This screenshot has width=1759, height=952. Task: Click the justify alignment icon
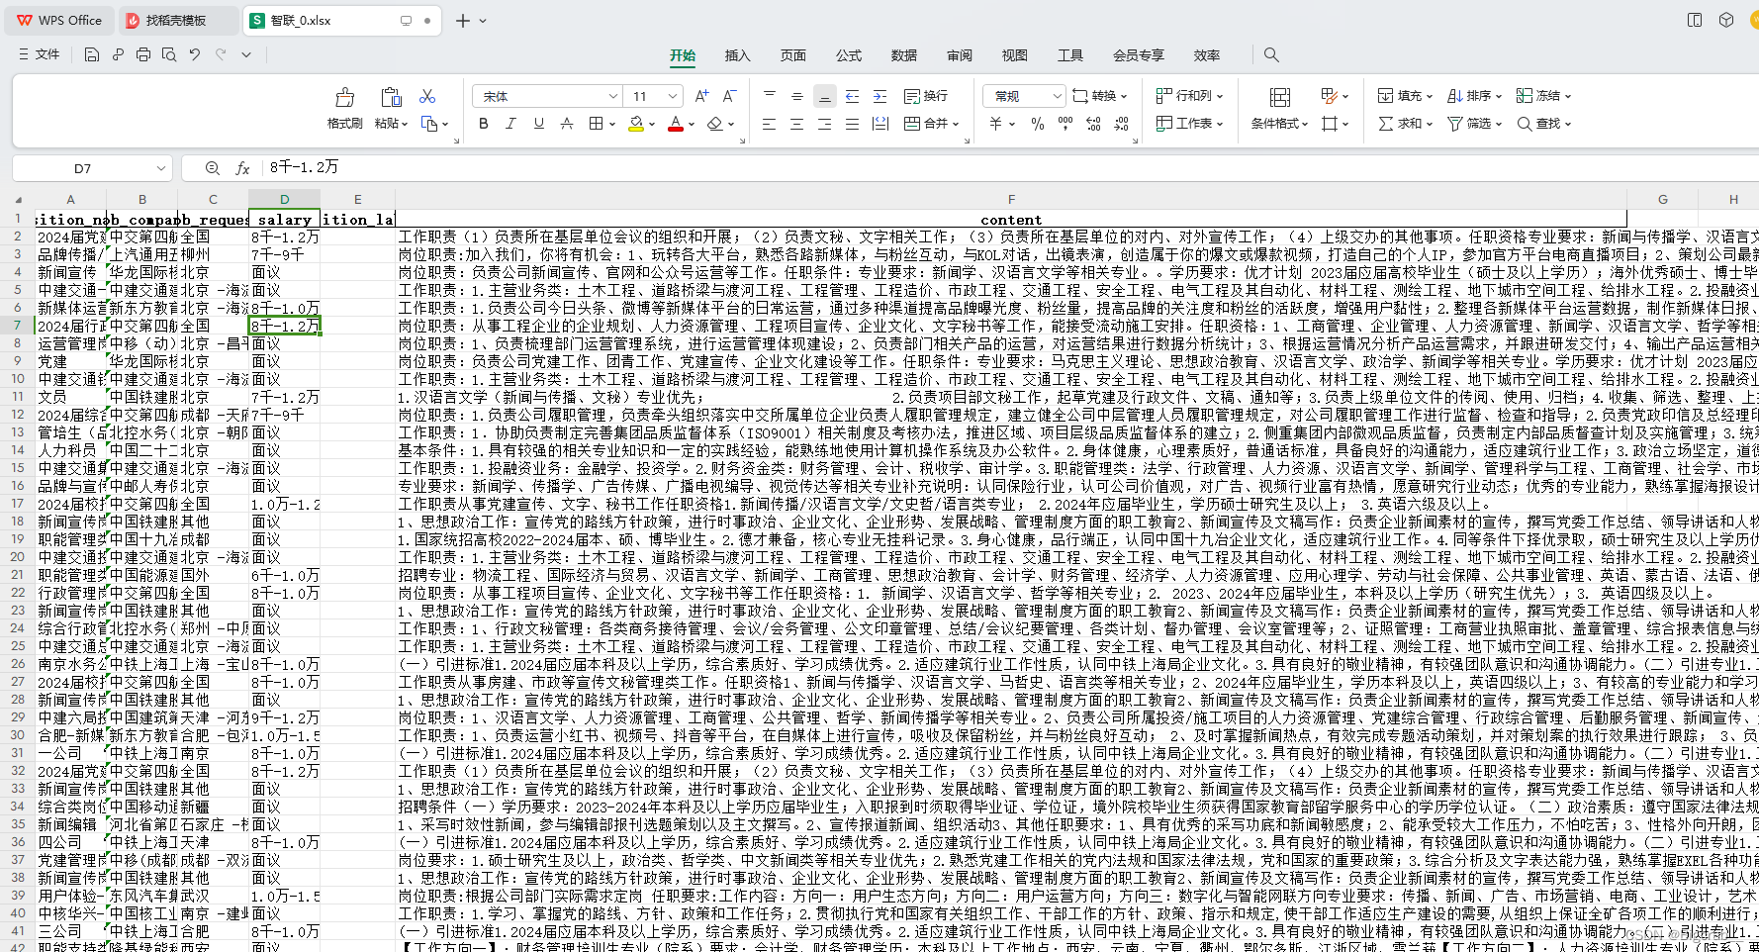852,124
